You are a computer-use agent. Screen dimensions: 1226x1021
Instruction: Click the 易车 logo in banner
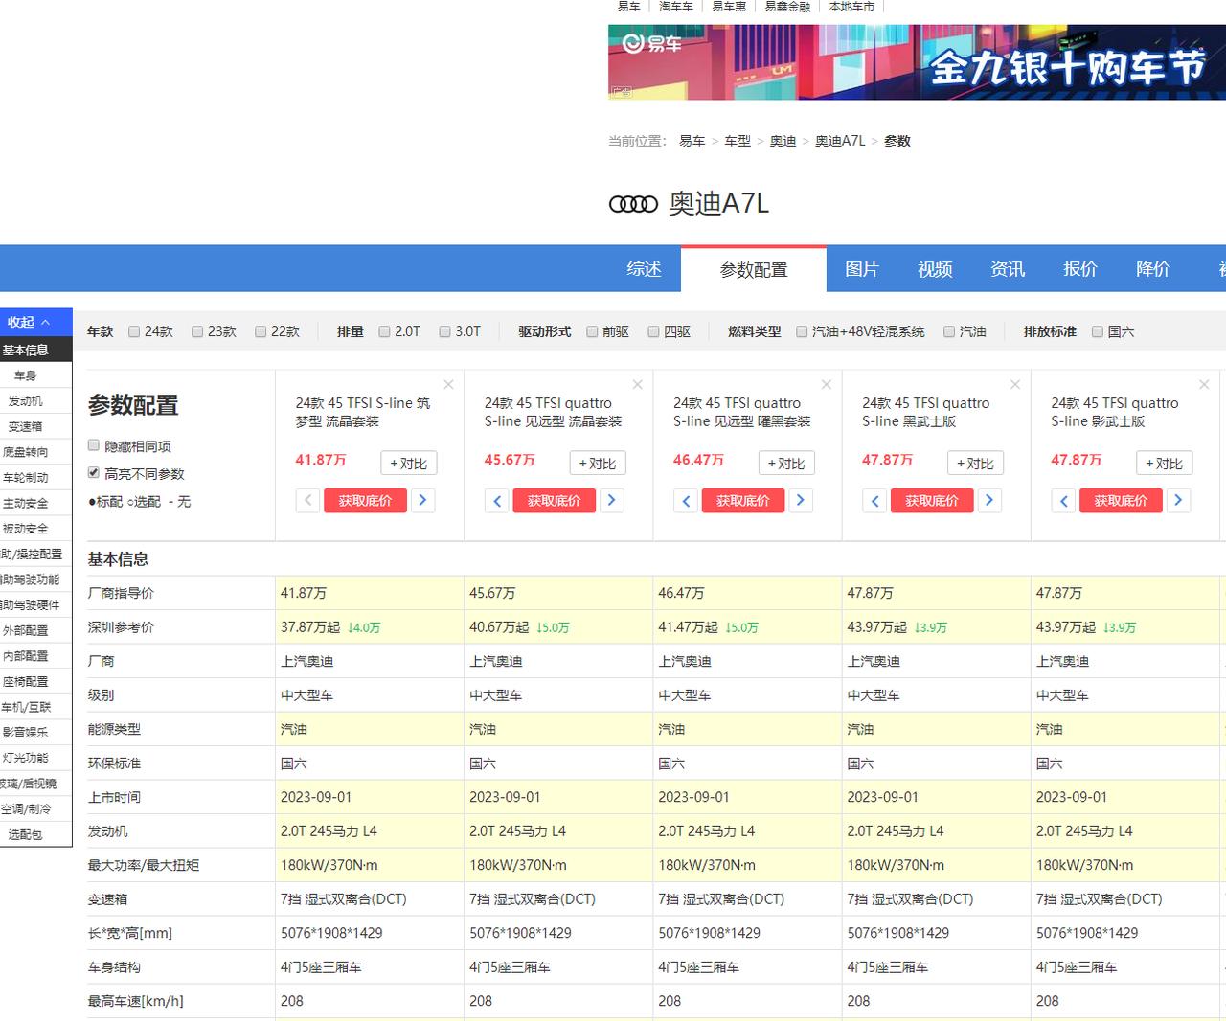pos(651,44)
